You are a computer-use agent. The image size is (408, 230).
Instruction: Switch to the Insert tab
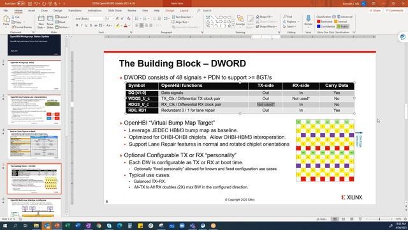click(31, 10)
